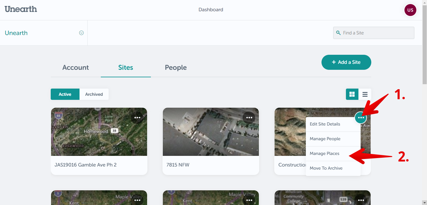Viewport: 427px width, 205px height.
Task: Select Manage Places in the menu
Action: click(333, 154)
